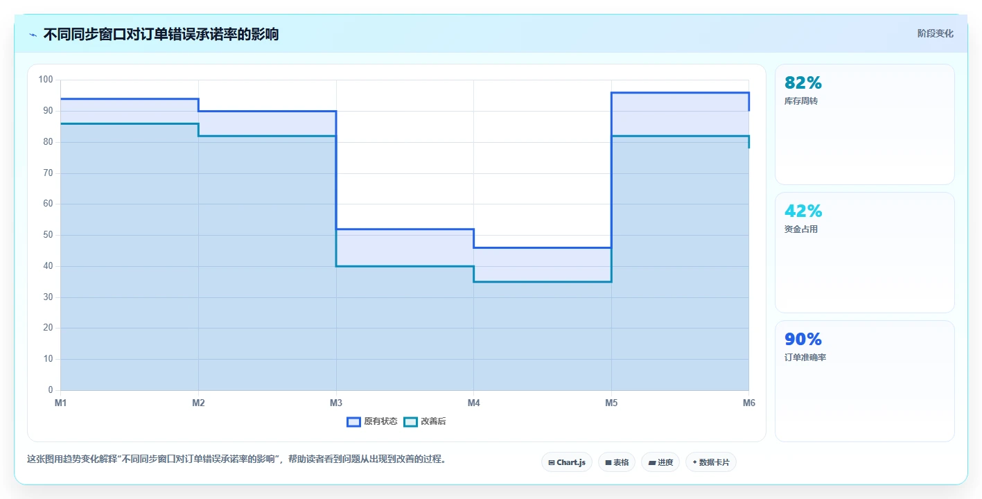
Task: Click the 0 y-axis value
Action: point(51,390)
